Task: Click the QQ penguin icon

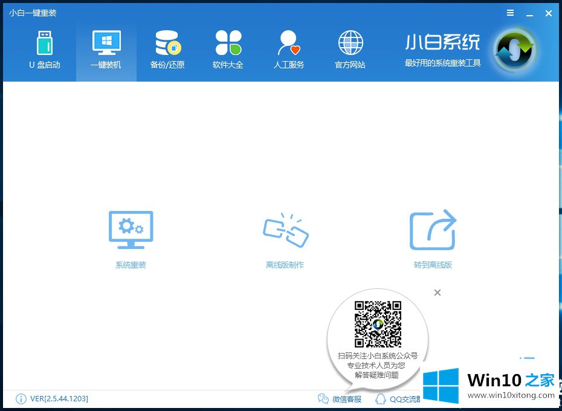Action: tap(380, 399)
